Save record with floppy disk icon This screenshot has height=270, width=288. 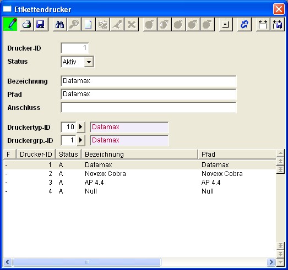click(x=41, y=24)
